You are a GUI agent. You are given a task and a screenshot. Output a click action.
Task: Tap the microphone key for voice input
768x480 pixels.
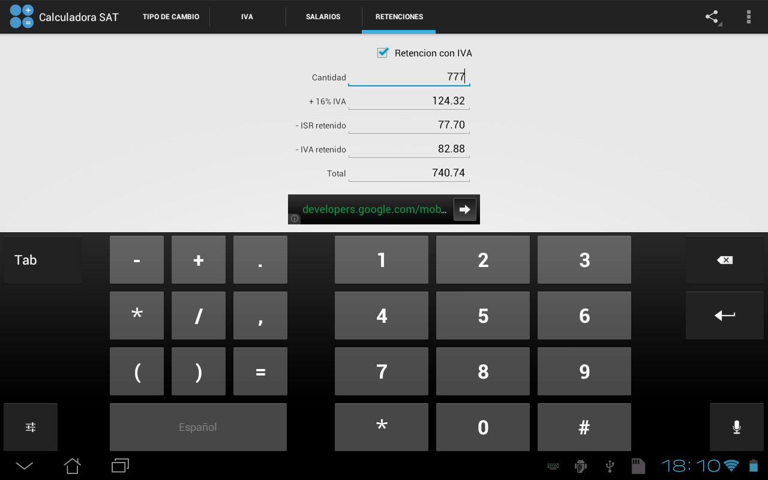736,427
